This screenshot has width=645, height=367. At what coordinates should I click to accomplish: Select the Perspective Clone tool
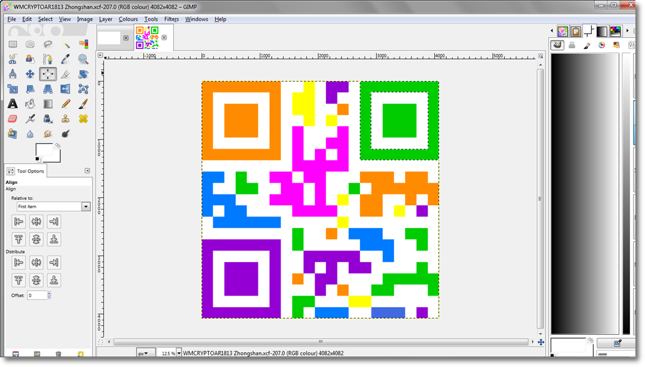[13, 134]
